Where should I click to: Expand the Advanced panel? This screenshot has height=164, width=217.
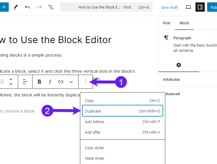[x=173, y=94]
